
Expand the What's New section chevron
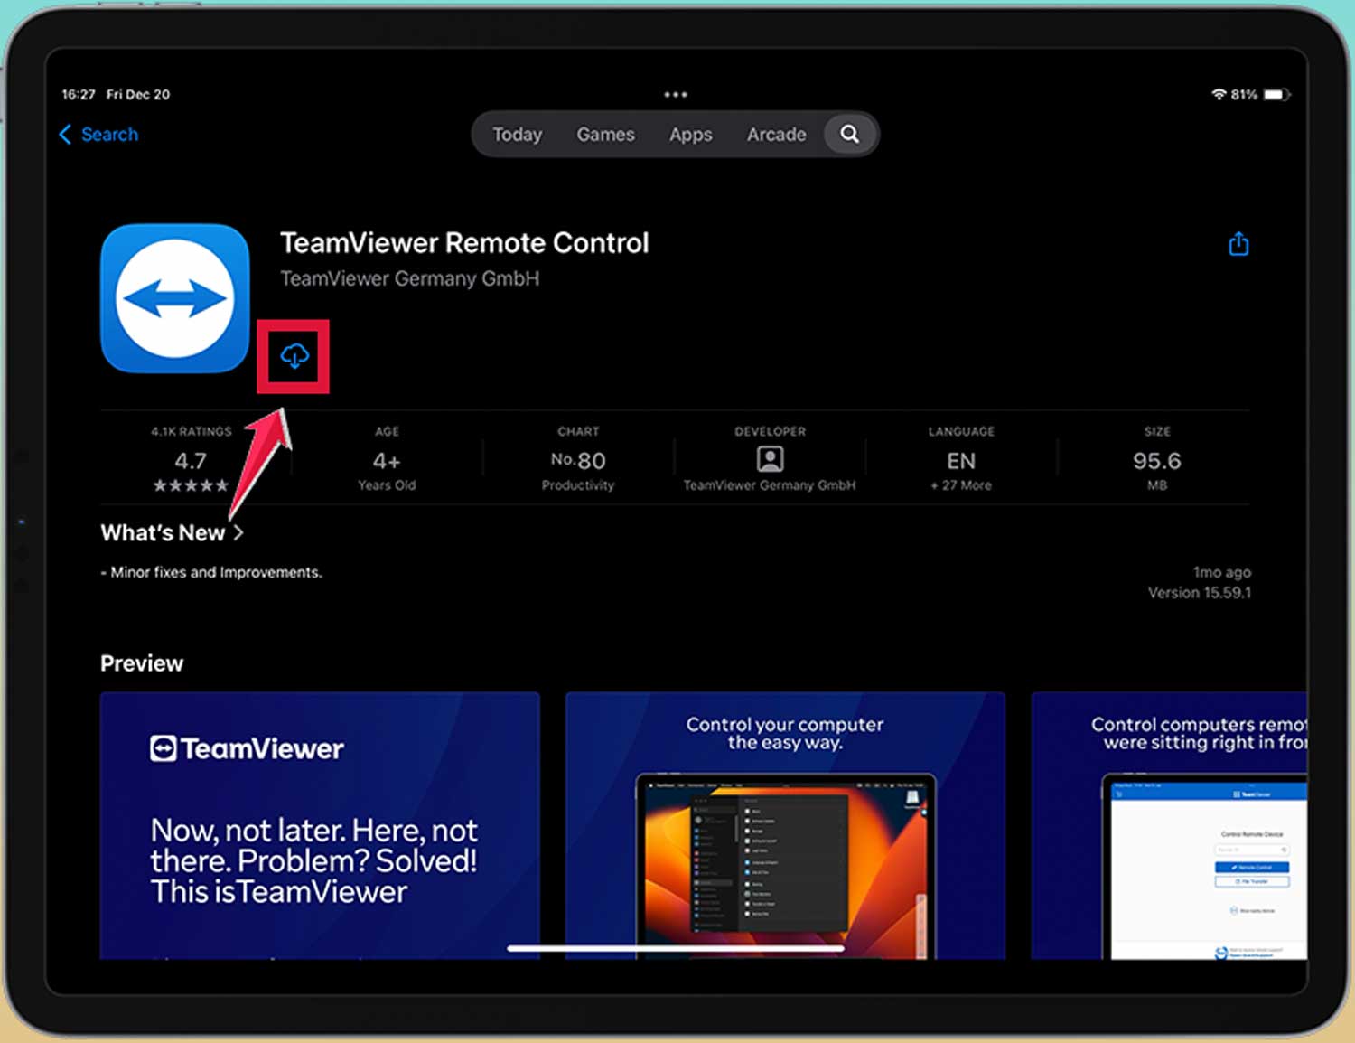[x=238, y=532]
